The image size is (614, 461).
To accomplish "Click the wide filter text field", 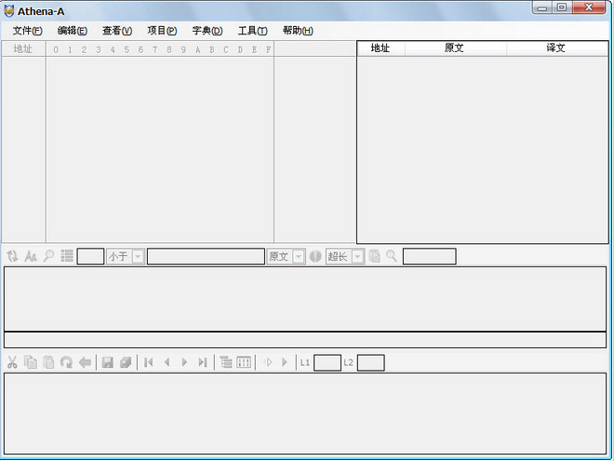I will (x=206, y=256).
